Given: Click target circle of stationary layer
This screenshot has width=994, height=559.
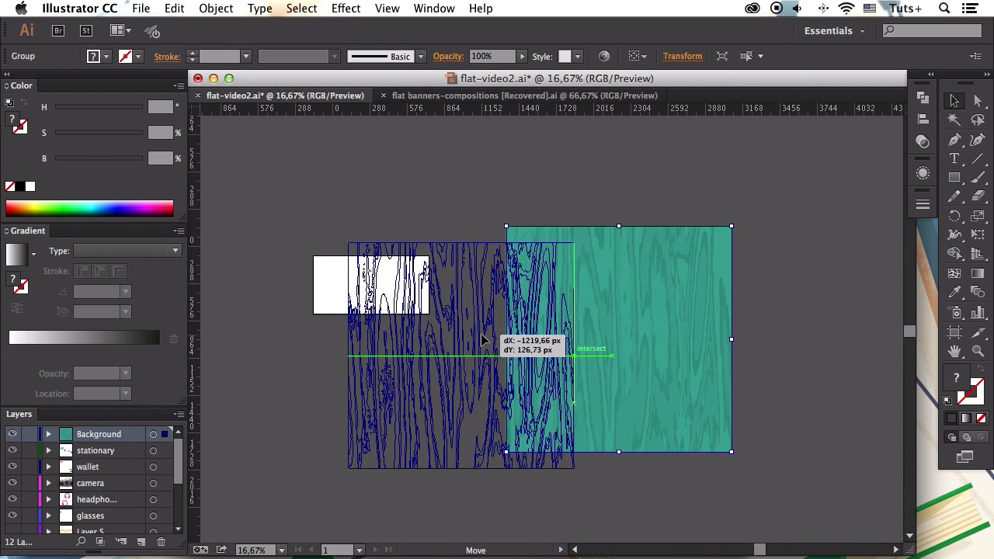Looking at the screenshot, I should click(153, 450).
